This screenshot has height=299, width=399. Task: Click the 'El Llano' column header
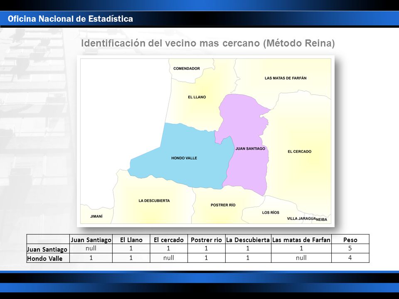pos(131,240)
